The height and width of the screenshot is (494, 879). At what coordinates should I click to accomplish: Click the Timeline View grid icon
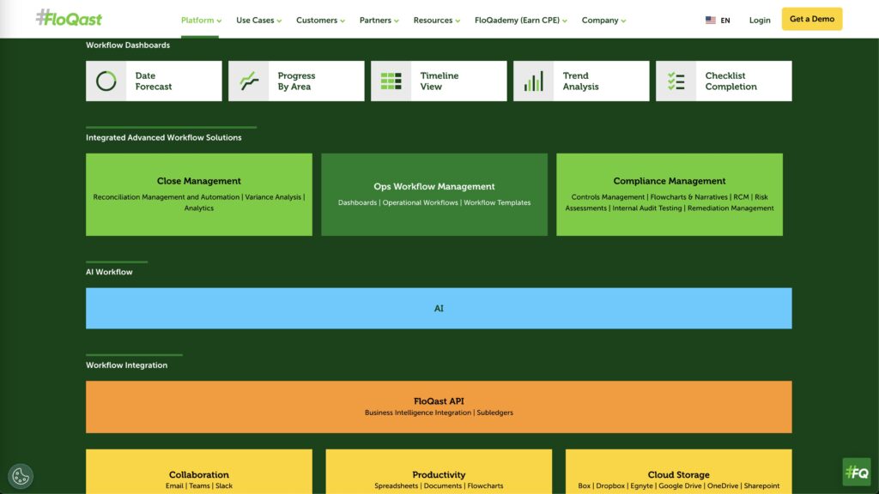click(391, 81)
